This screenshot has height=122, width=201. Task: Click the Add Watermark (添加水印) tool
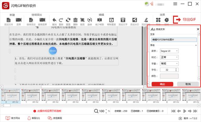[135, 20]
